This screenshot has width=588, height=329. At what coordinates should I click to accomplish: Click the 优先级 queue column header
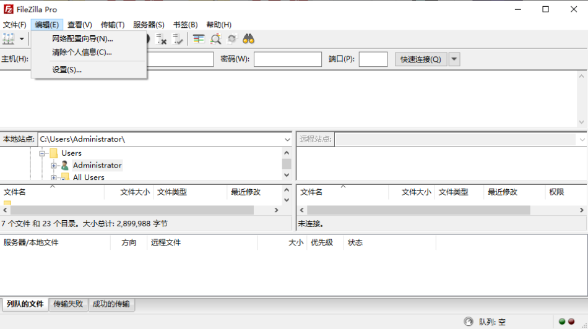coord(325,242)
